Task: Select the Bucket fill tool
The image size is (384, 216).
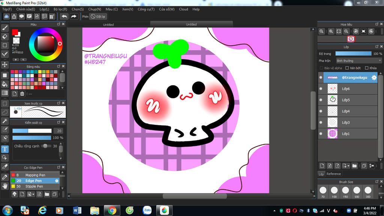Action: 4,84
